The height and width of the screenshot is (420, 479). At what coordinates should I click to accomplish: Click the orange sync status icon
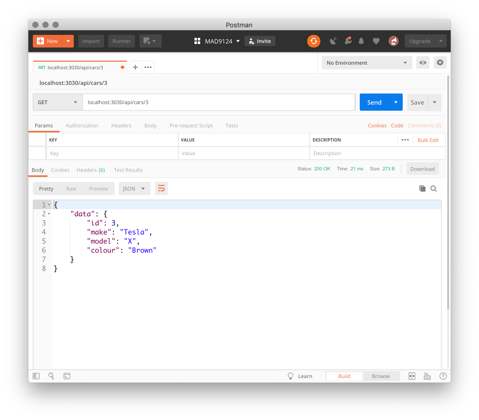coord(314,41)
